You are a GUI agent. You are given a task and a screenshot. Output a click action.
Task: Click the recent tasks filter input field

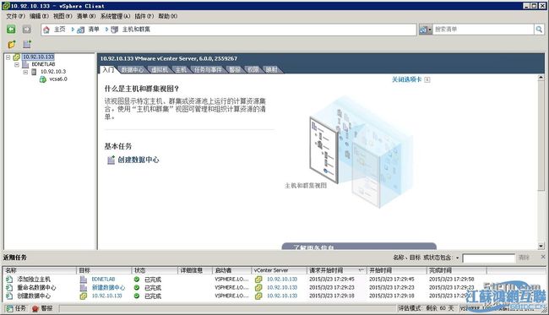click(x=489, y=258)
